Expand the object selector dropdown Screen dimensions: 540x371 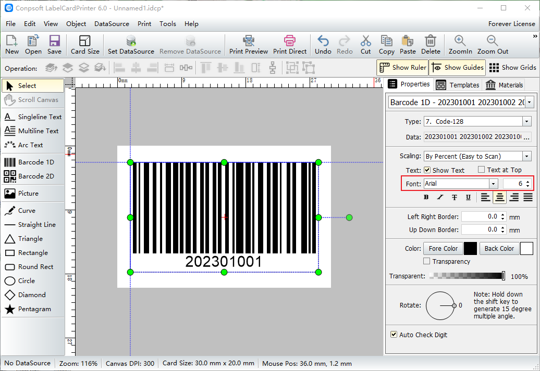click(x=530, y=102)
